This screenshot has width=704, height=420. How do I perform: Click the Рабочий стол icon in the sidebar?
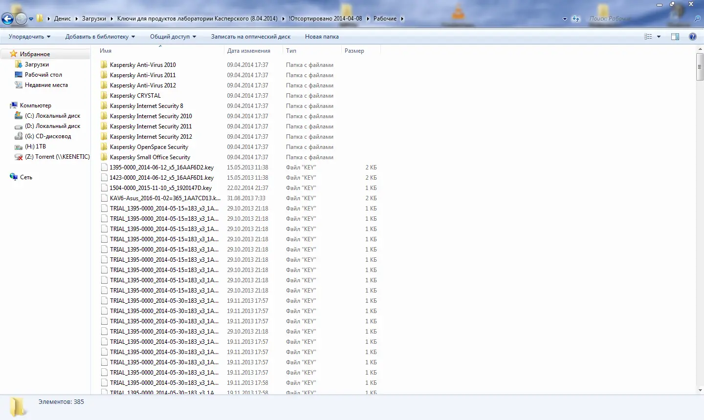tap(19, 74)
